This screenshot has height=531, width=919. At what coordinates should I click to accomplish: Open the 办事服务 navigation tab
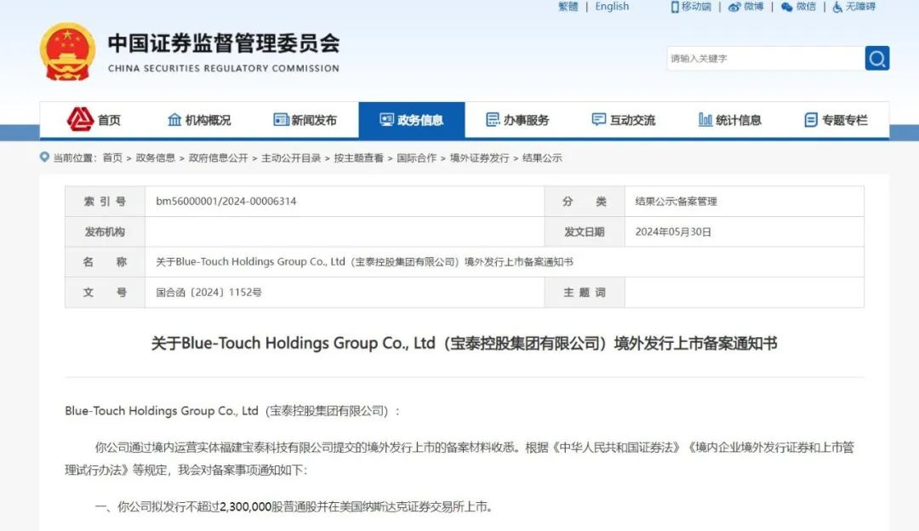[517, 120]
